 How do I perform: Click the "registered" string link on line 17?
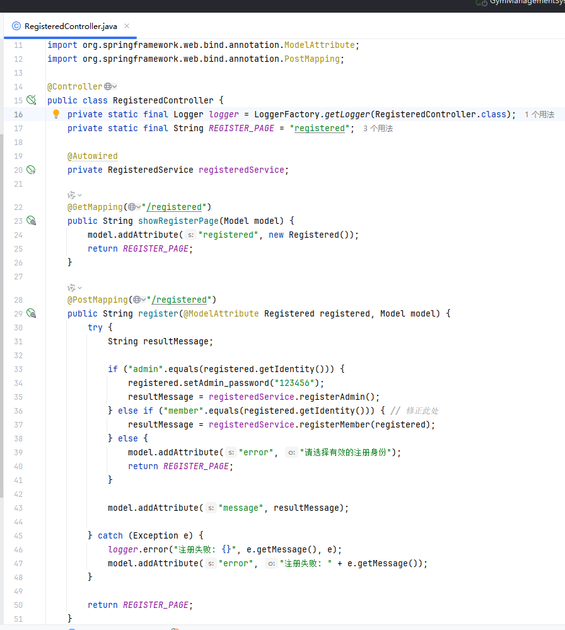coord(320,128)
